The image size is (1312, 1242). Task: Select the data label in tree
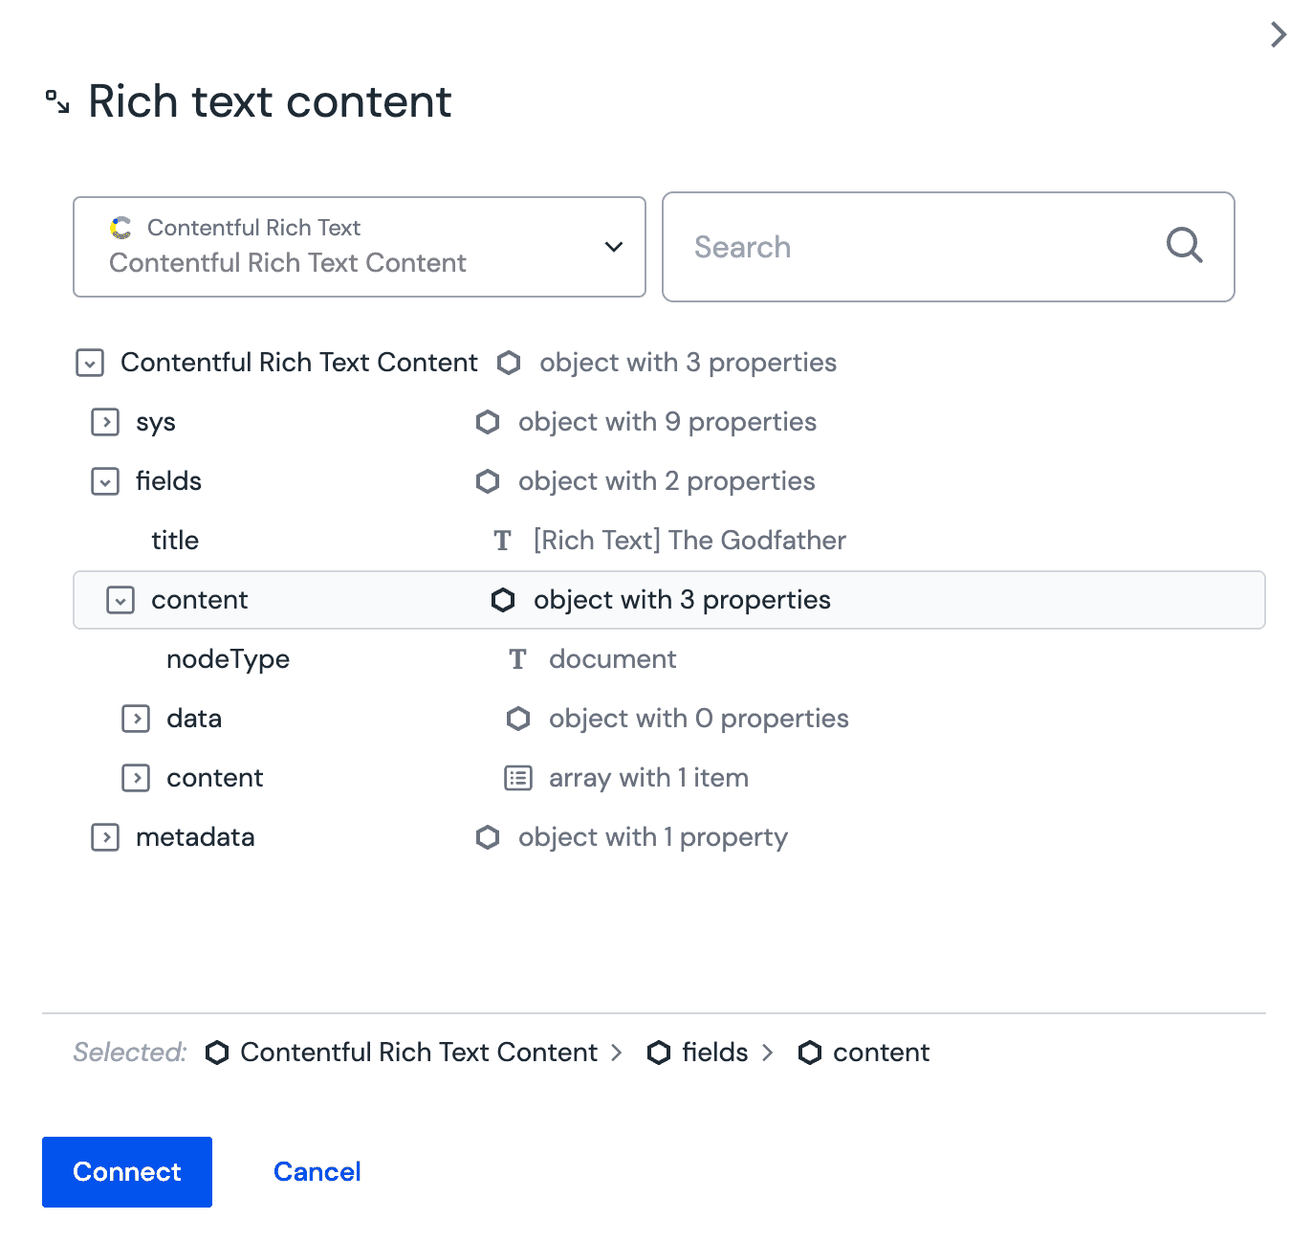[x=194, y=719]
